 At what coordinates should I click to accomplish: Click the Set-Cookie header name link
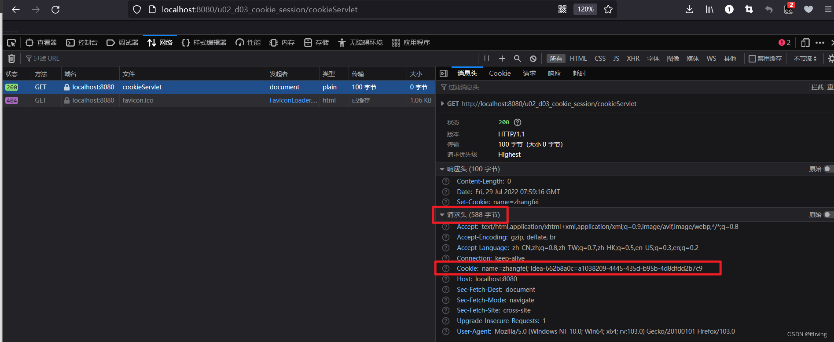tap(473, 202)
